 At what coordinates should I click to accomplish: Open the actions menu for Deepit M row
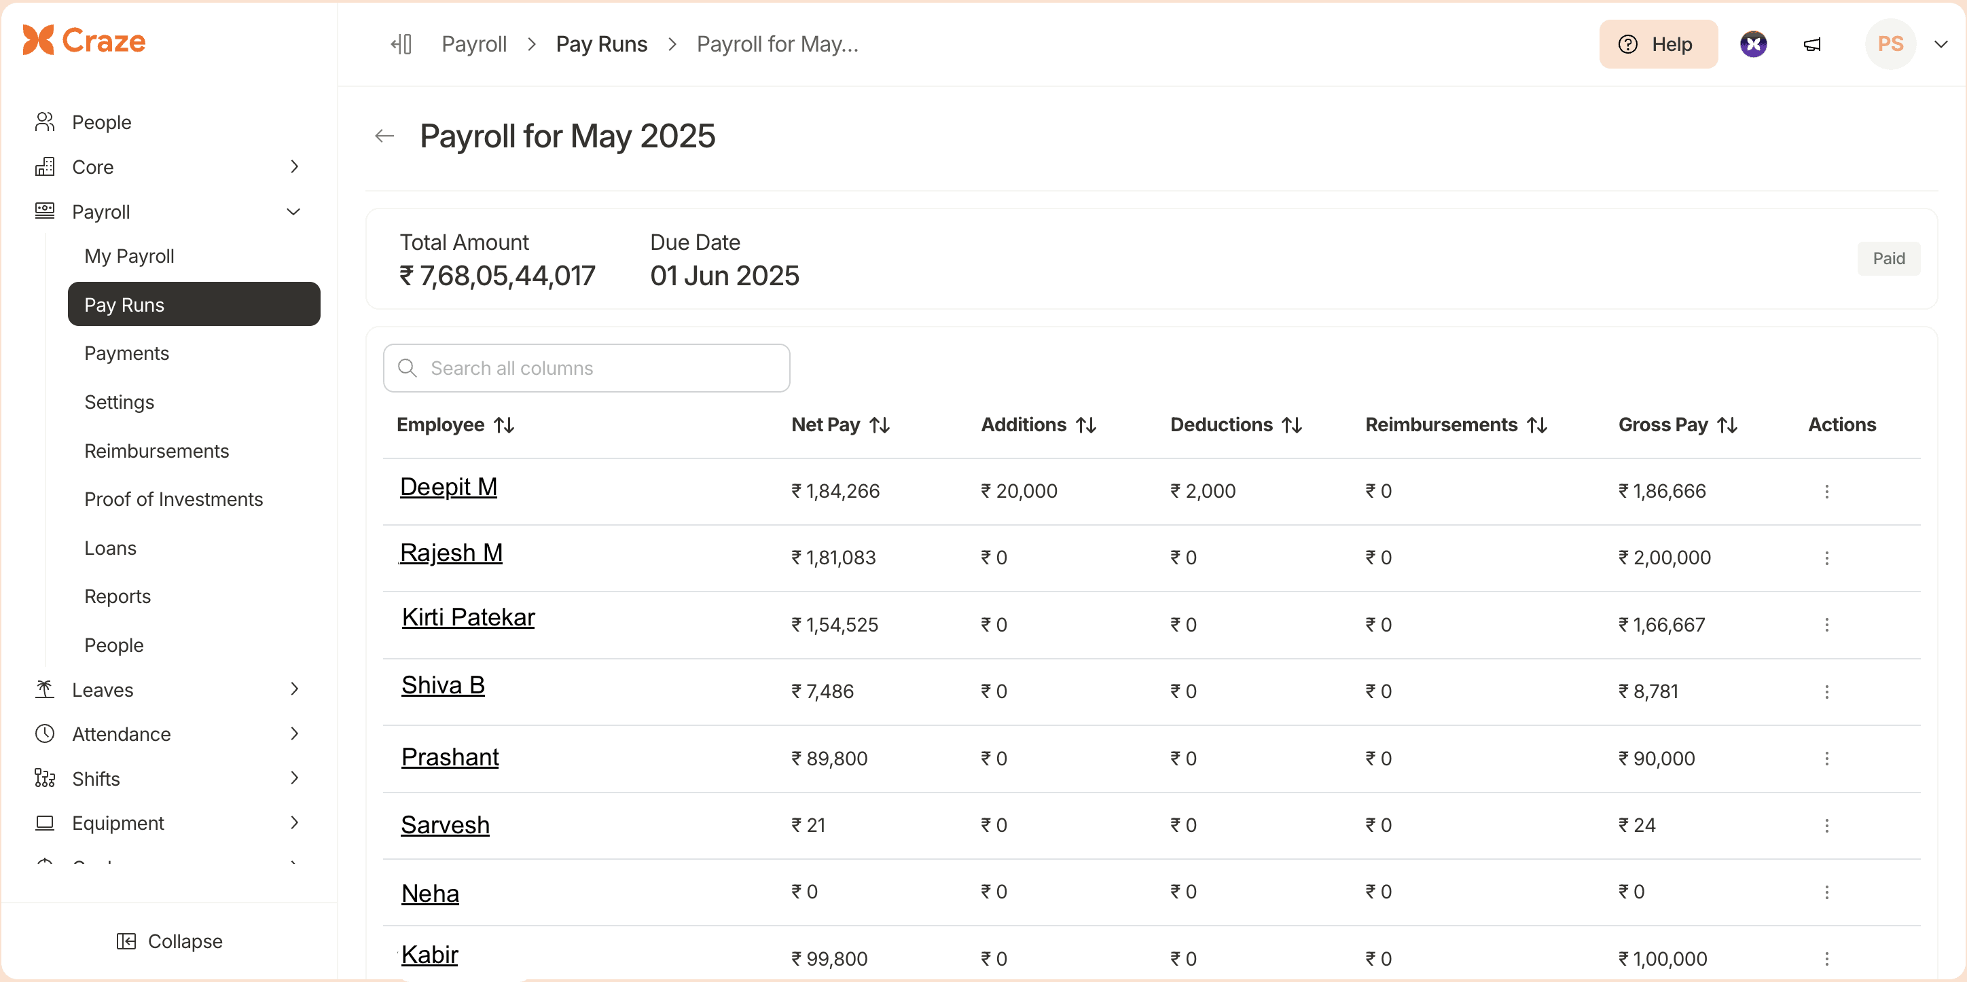(1826, 491)
